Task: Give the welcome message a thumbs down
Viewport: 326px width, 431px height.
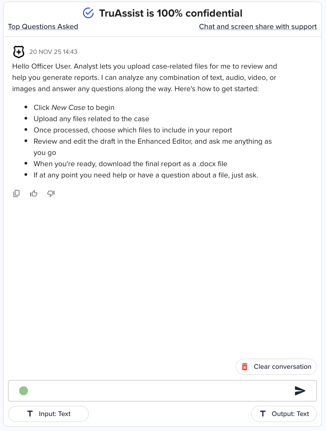Action: tap(51, 194)
